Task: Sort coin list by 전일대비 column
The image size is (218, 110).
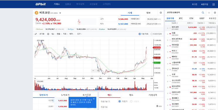Action: click(x=201, y=23)
